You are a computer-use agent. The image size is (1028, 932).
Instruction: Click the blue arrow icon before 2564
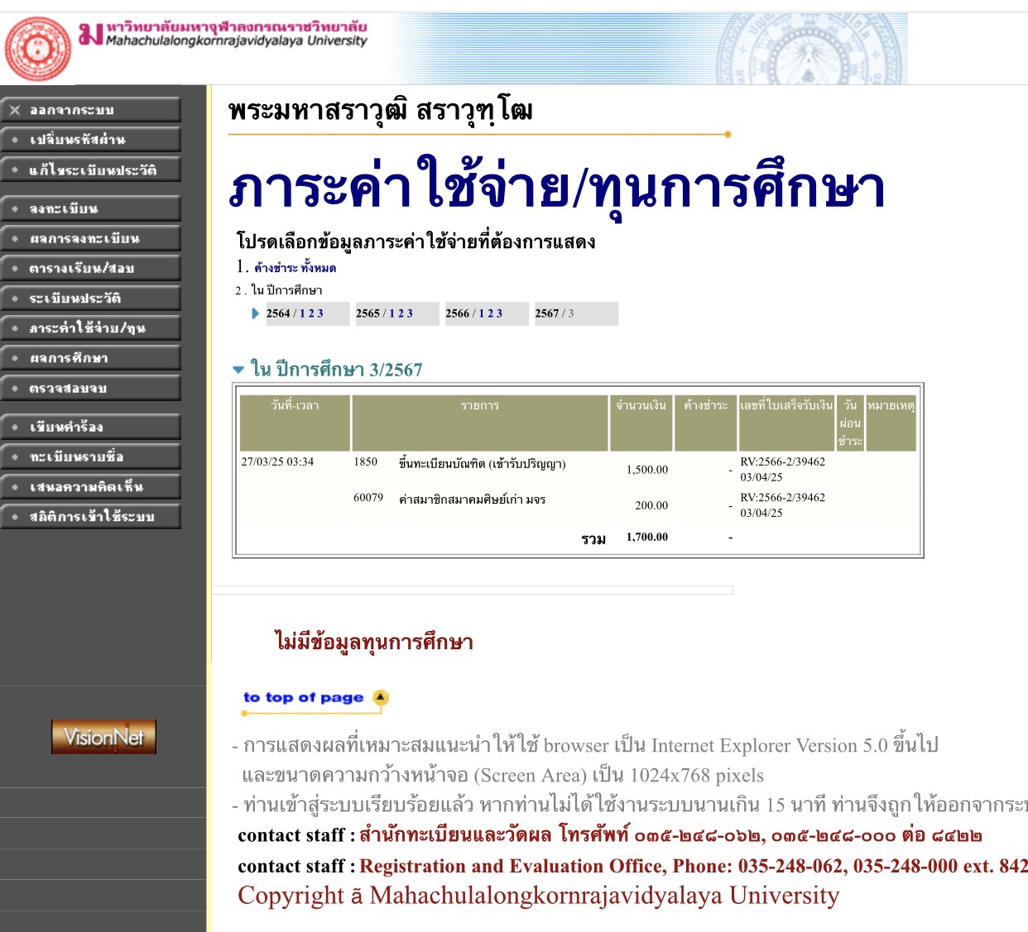point(256,313)
